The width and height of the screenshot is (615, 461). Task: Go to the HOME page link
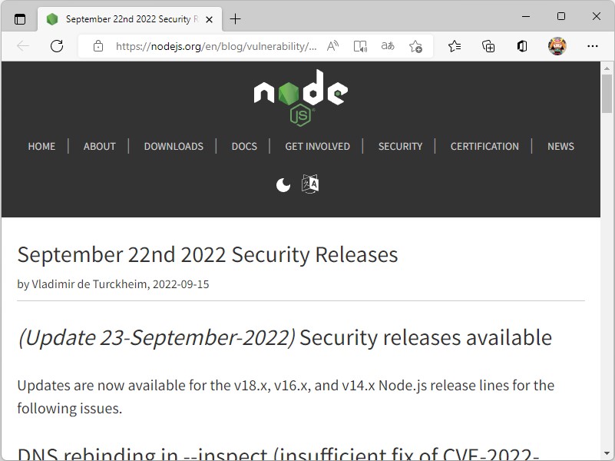pos(41,146)
